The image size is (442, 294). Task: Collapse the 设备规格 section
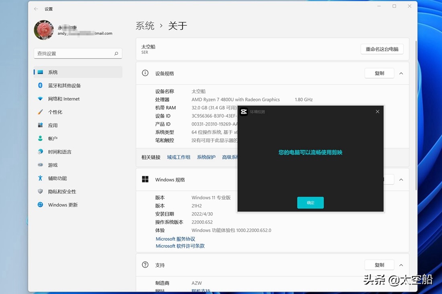coord(401,73)
